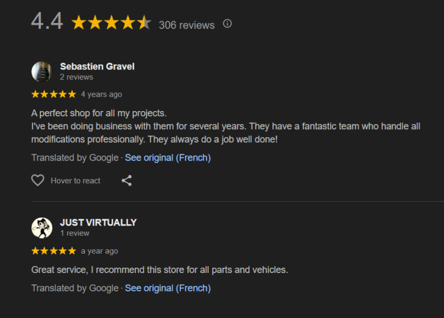Click the "a year ago" timestamp

99,251
